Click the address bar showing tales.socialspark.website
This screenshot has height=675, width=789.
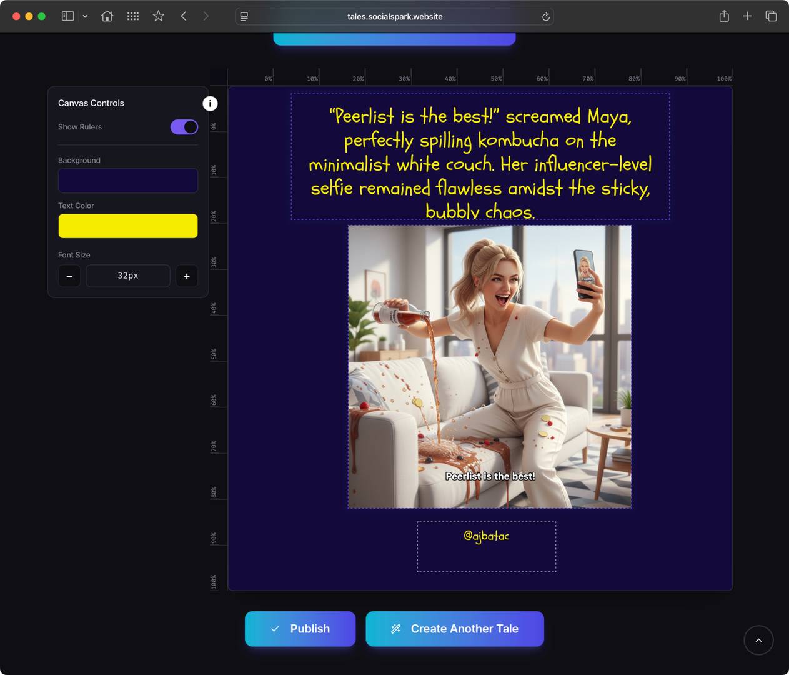(x=394, y=16)
